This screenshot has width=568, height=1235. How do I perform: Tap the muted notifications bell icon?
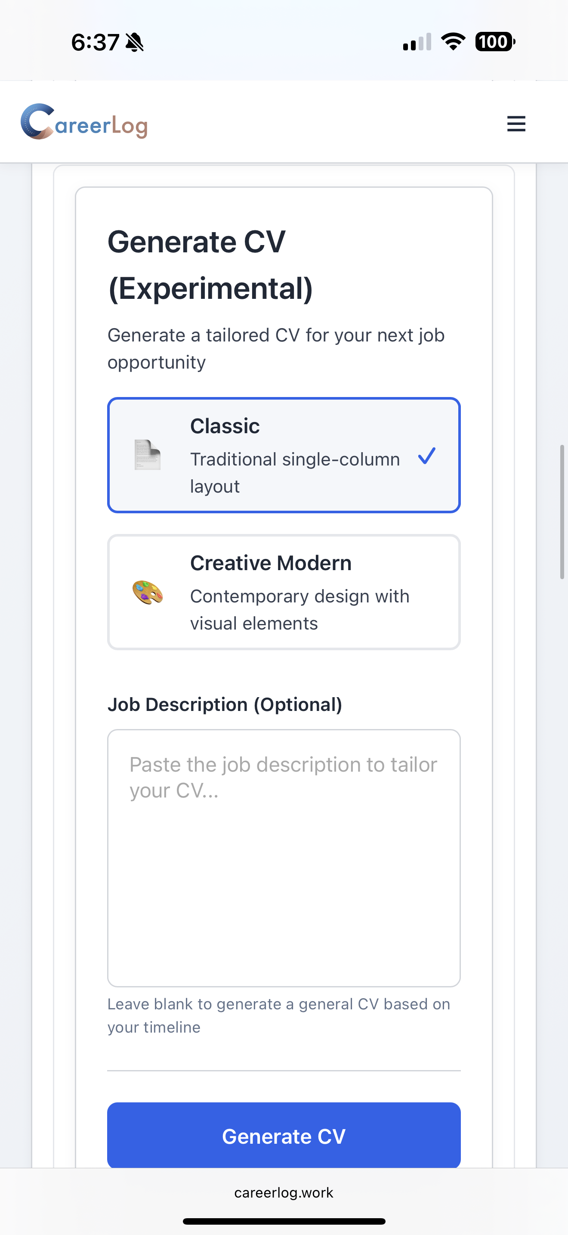(x=136, y=42)
